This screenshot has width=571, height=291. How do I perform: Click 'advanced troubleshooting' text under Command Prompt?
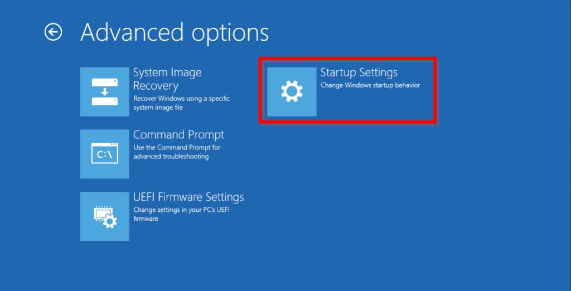171,157
